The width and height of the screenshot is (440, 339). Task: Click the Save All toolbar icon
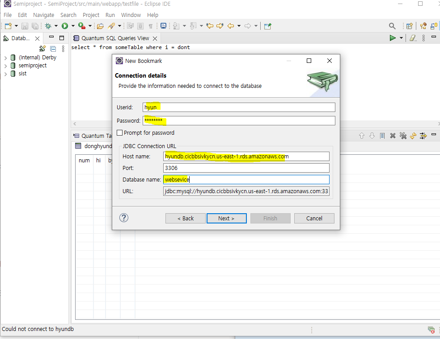point(35,26)
